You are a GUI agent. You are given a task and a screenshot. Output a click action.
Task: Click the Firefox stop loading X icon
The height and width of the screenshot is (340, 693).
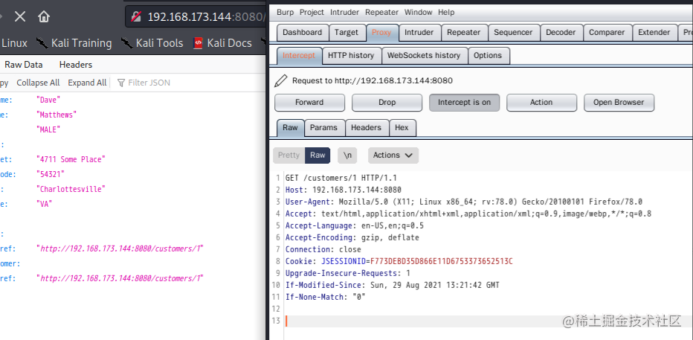click(x=20, y=17)
